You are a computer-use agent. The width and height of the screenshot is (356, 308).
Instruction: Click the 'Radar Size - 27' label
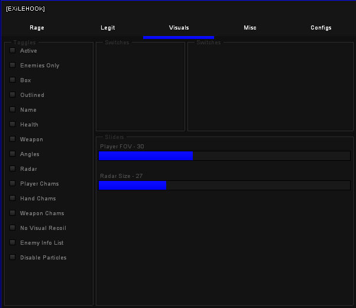[x=121, y=176]
